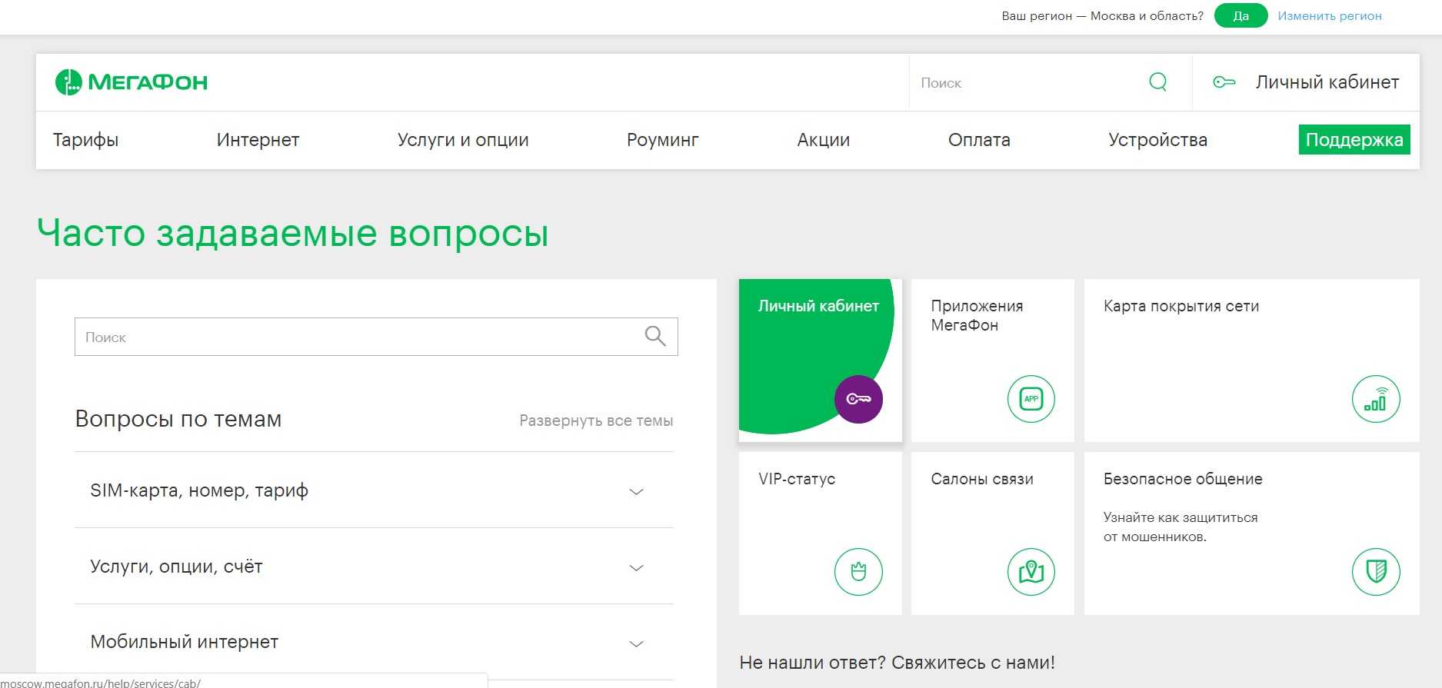
Task: Click the key icon beside Личный кабинет
Action: 1224,82
